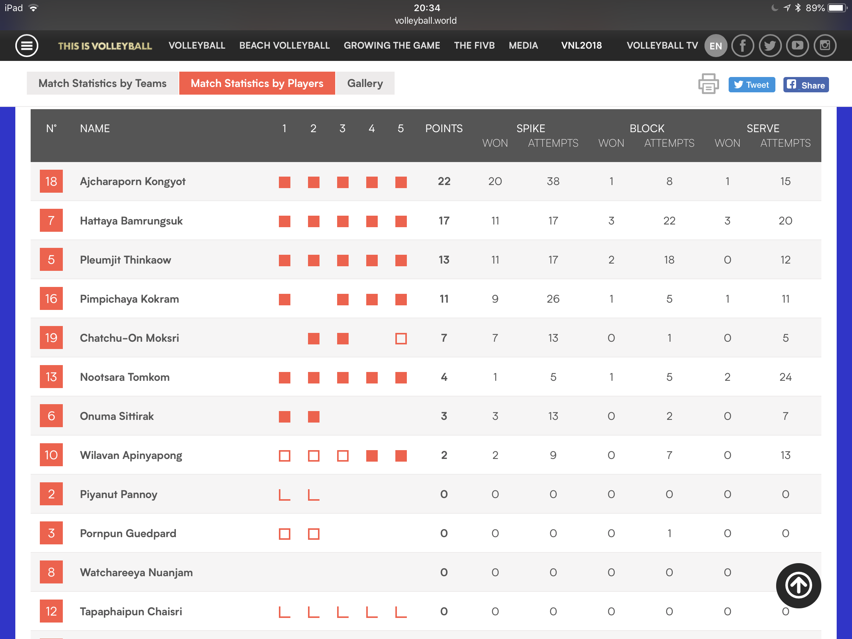The width and height of the screenshot is (852, 639).
Task: Click Ajcharaporn Kongyot player name
Action: pyautogui.click(x=133, y=182)
